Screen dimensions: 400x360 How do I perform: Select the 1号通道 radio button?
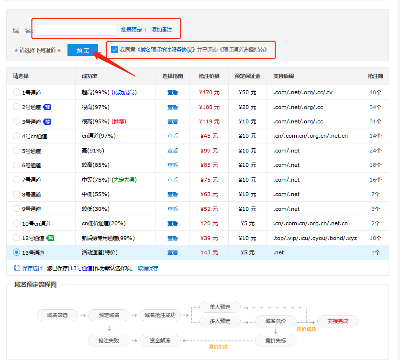point(16,92)
